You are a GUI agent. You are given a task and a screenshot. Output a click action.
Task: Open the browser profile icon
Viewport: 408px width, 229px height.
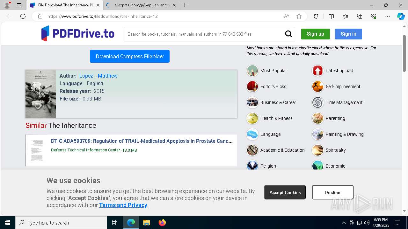[x=7, y=5]
